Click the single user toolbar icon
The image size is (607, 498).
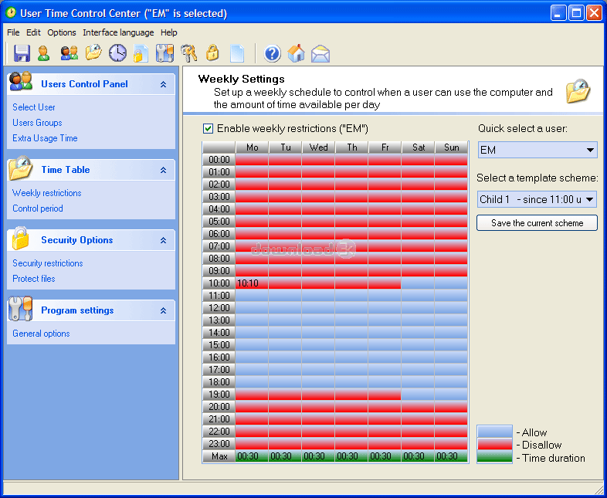pyautogui.click(x=44, y=53)
